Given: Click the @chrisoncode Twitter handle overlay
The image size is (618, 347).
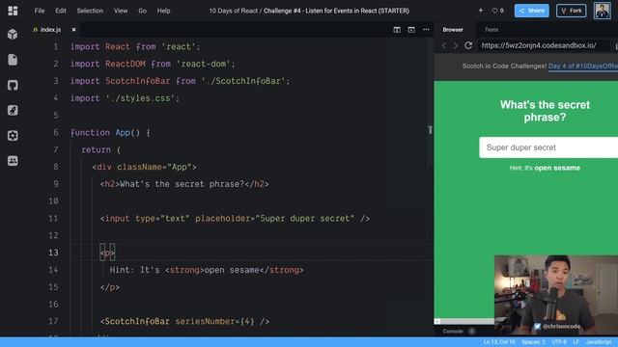Looking at the screenshot, I should pyautogui.click(x=561, y=327).
